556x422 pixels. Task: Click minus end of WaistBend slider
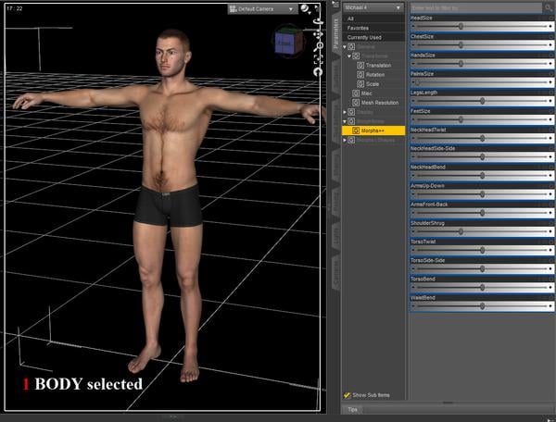click(x=413, y=306)
